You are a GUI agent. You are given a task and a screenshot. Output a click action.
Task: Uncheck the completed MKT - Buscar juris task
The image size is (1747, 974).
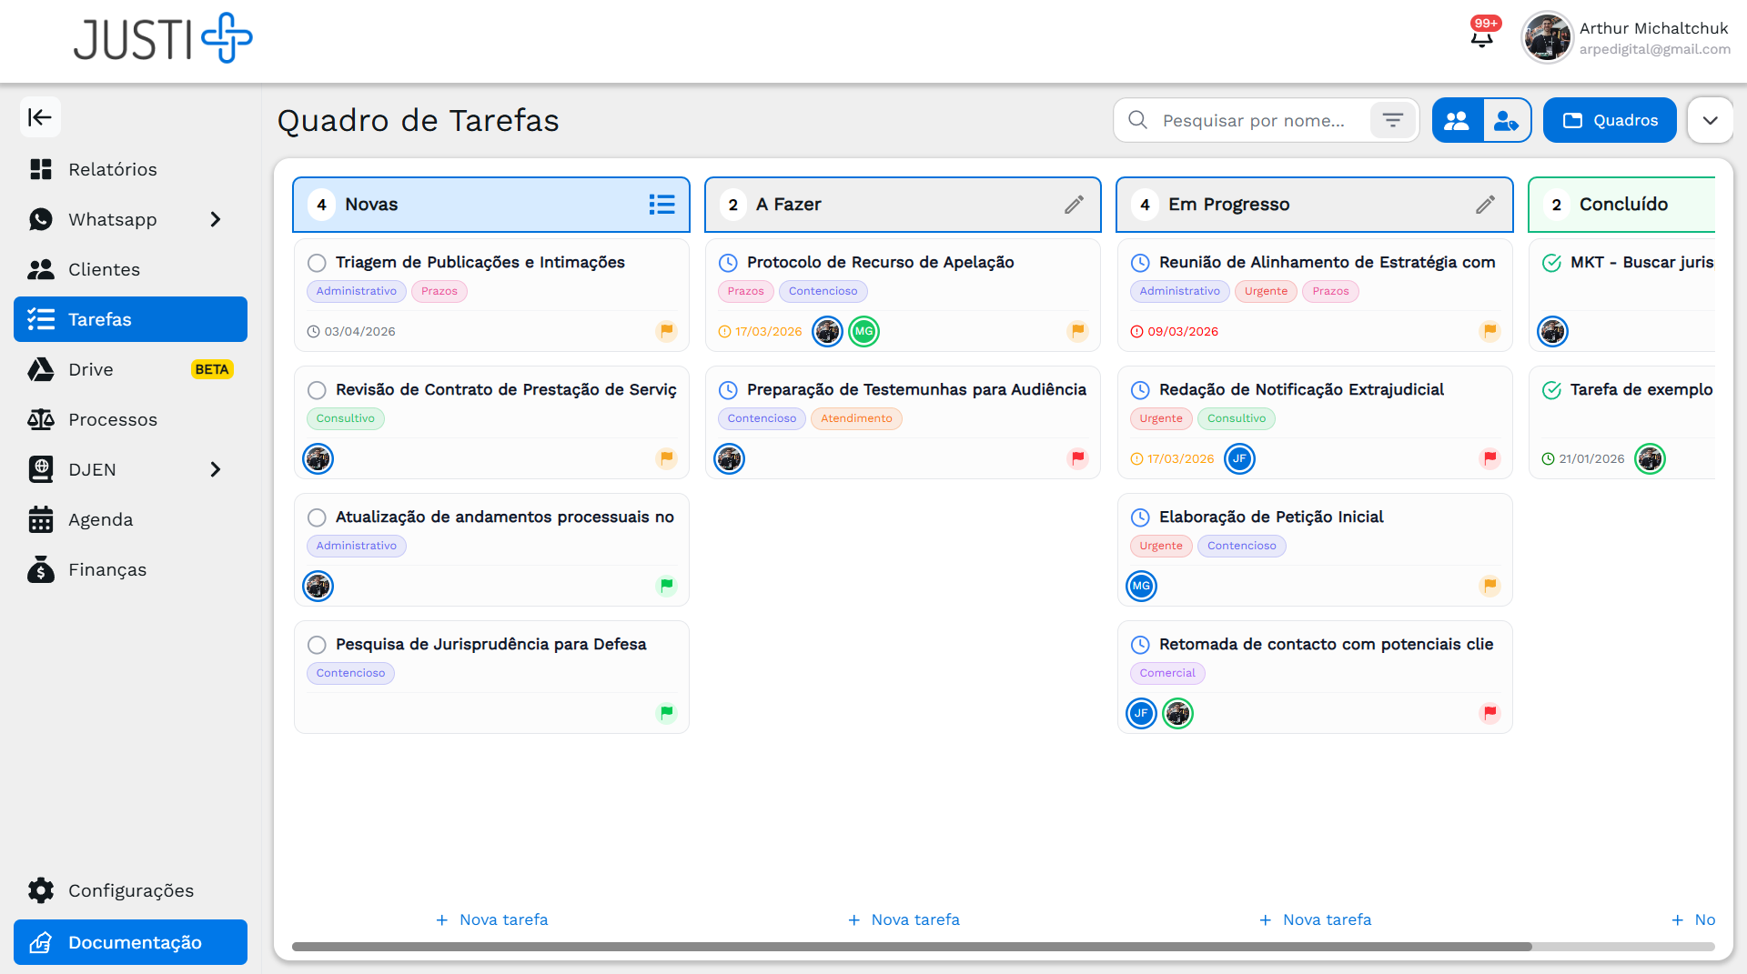pos(1551,263)
